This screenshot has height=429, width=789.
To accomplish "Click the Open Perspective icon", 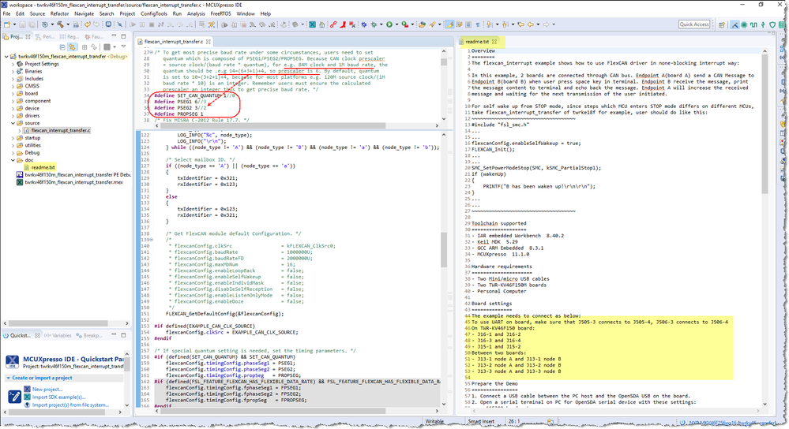I will click(x=722, y=24).
